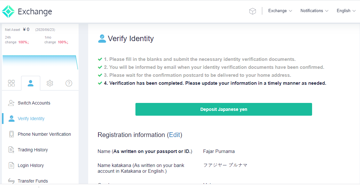Click the Verify Identity heading icon
360x188 pixels.
[102, 39]
